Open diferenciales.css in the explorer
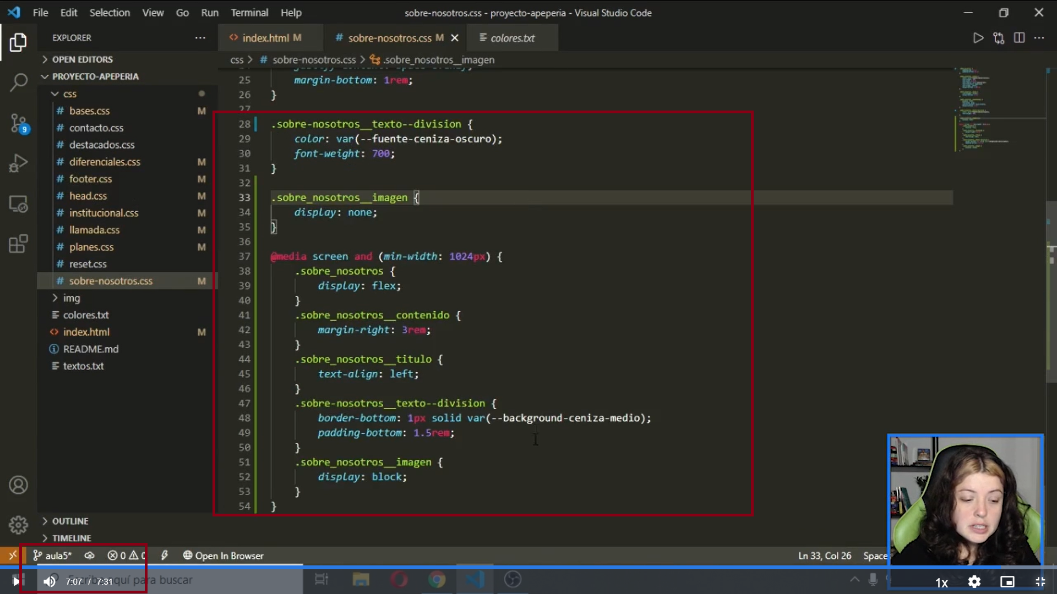 [x=105, y=162]
